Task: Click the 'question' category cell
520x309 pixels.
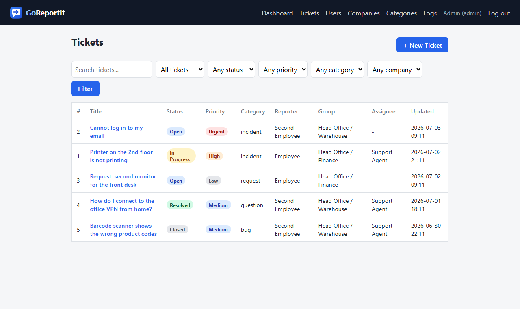Action: click(252, 205)
